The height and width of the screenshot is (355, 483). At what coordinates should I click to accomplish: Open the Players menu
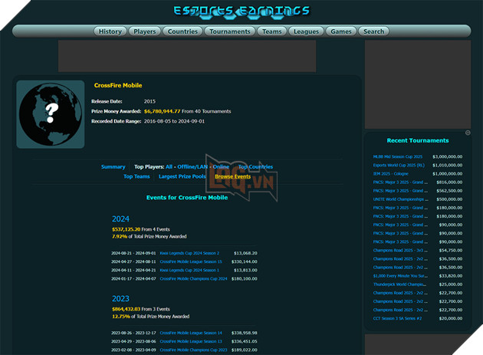pyautogui.click(x=144, y=31)
